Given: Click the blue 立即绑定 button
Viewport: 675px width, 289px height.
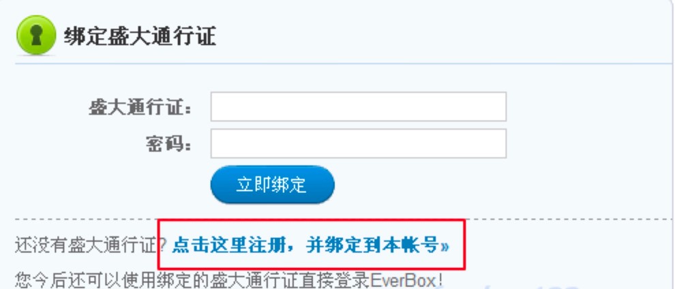Looking at the screenshot, I should point(272,185).
